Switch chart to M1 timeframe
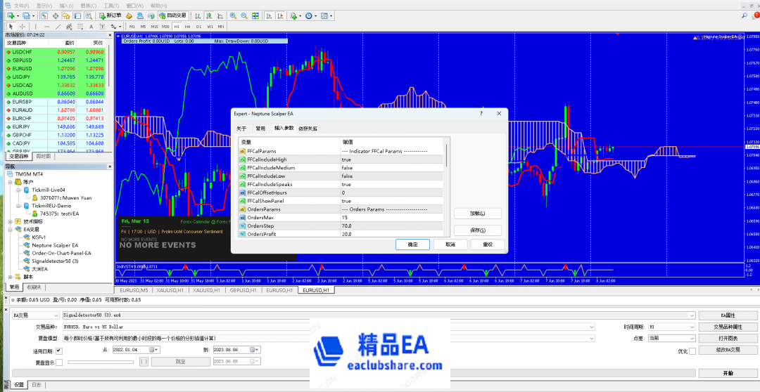Screen dimensions: 760x392 (x=132, y=26)
